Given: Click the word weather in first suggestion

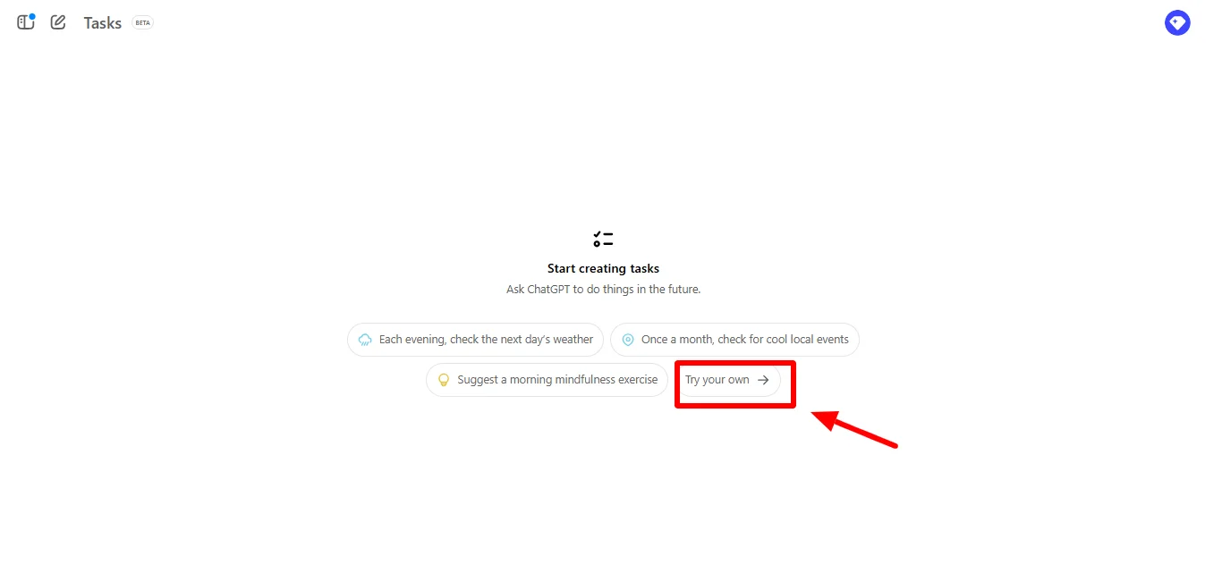Looking at the screenshot, I should pyautogui.click(x=573, y=340).
